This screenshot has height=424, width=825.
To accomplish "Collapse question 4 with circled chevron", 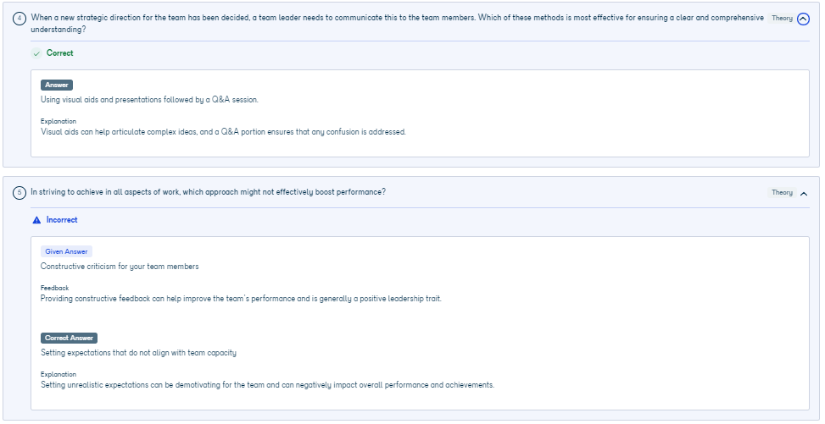I will click(x=803, y=19).
